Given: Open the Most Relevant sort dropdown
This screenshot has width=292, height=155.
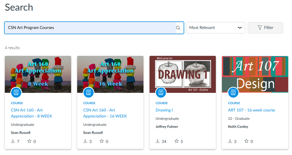Looking at the screenshot, I should 216,28.
